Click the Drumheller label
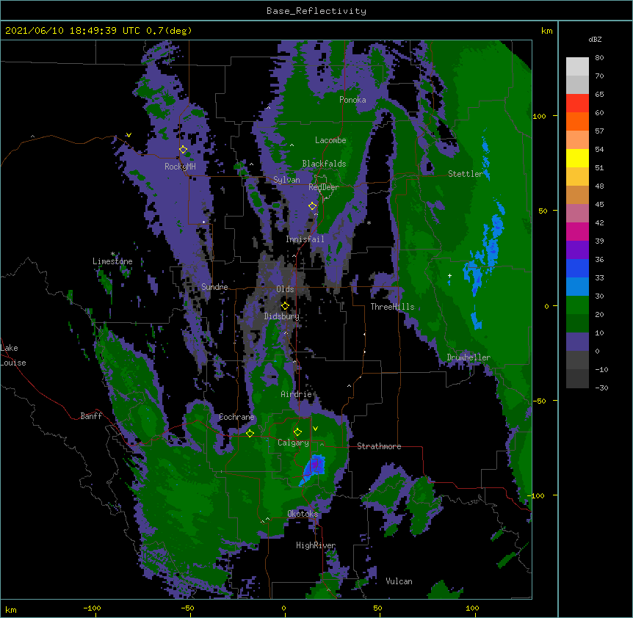The image size is (633, 618). tap(469, 357)
